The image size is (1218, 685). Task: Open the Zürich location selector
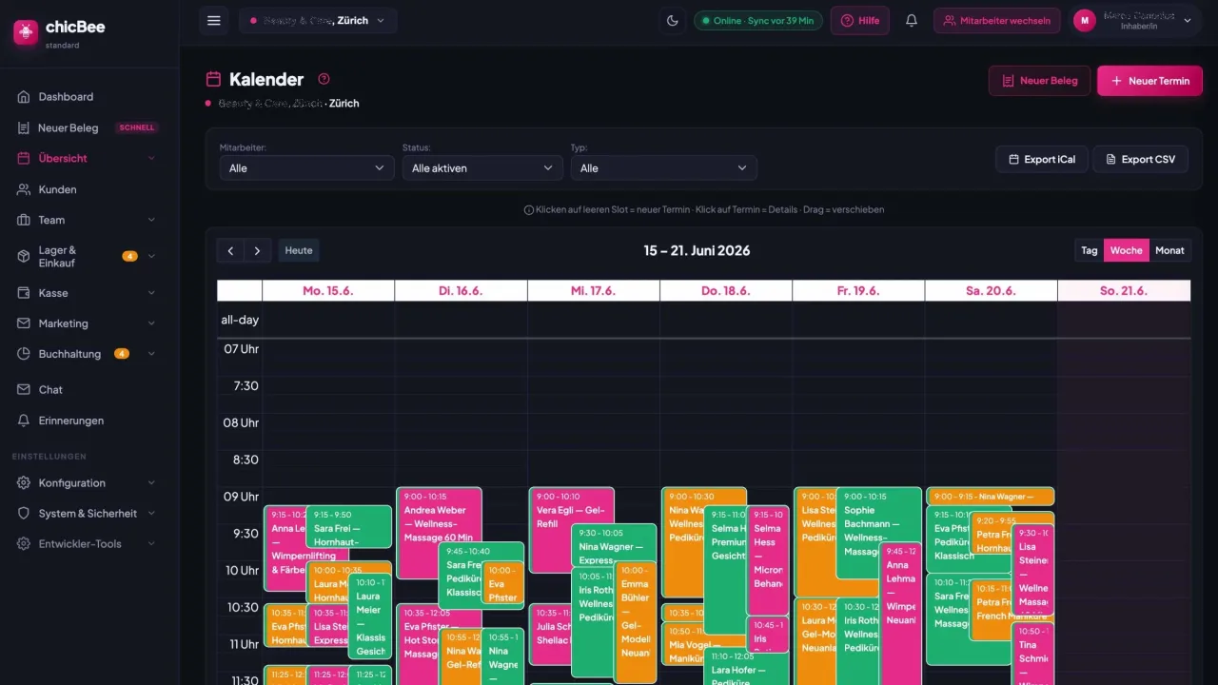(318, 21)
